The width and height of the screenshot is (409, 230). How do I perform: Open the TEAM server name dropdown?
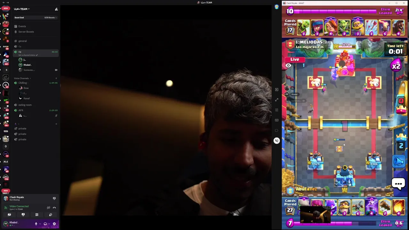pyautogui.click(x=22, y=9)
